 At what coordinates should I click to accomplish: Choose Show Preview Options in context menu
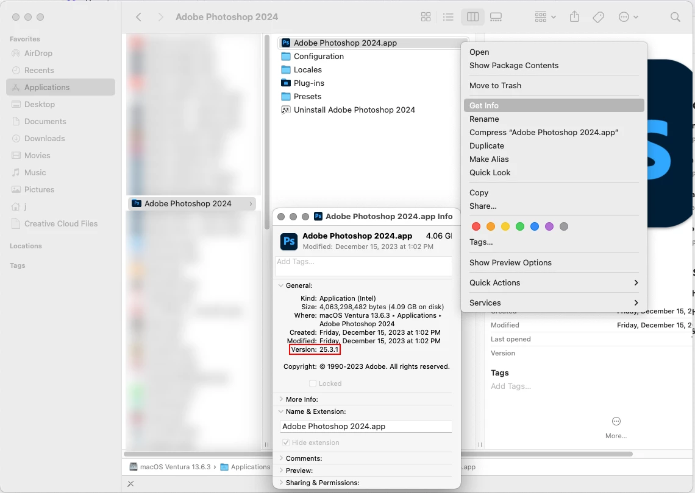tap(554, 262)
